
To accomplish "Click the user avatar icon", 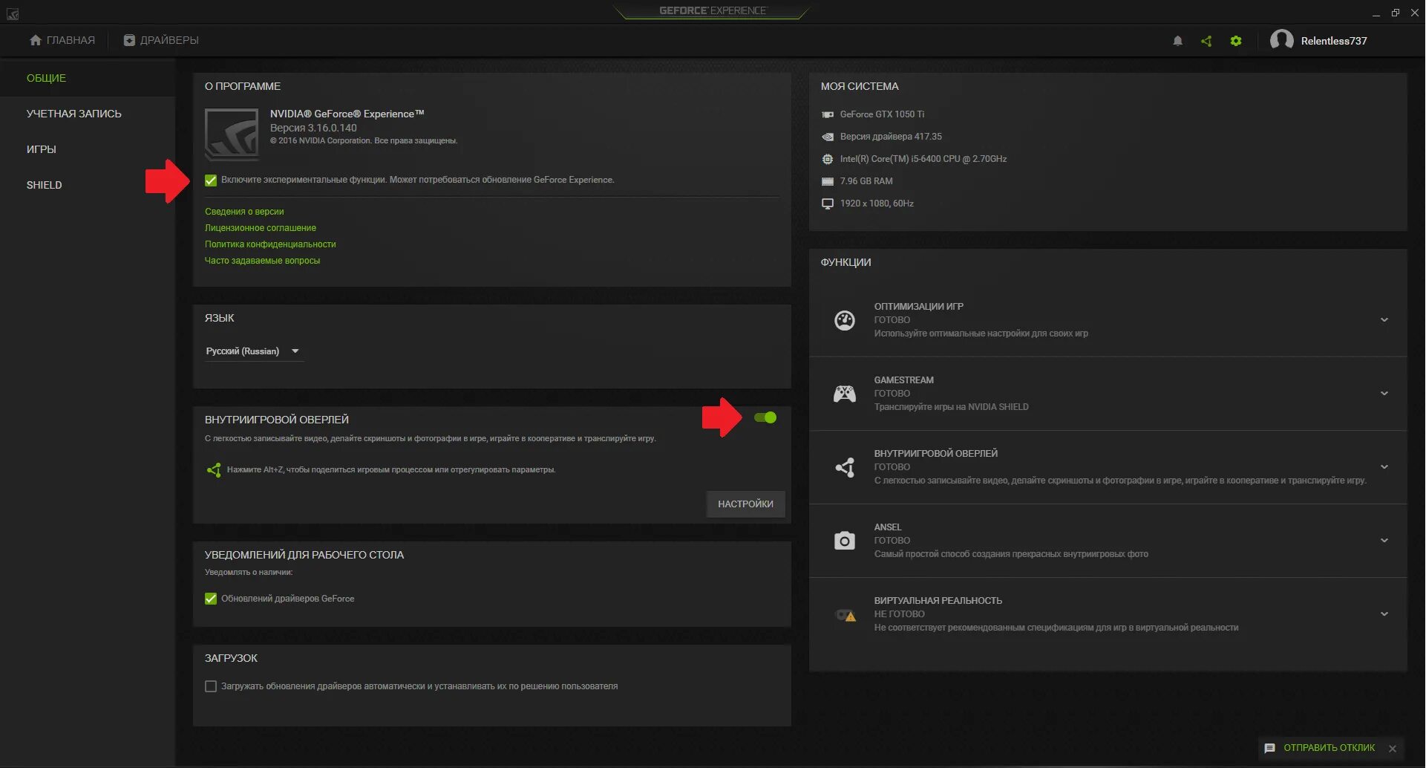I will click(1281, 40).
